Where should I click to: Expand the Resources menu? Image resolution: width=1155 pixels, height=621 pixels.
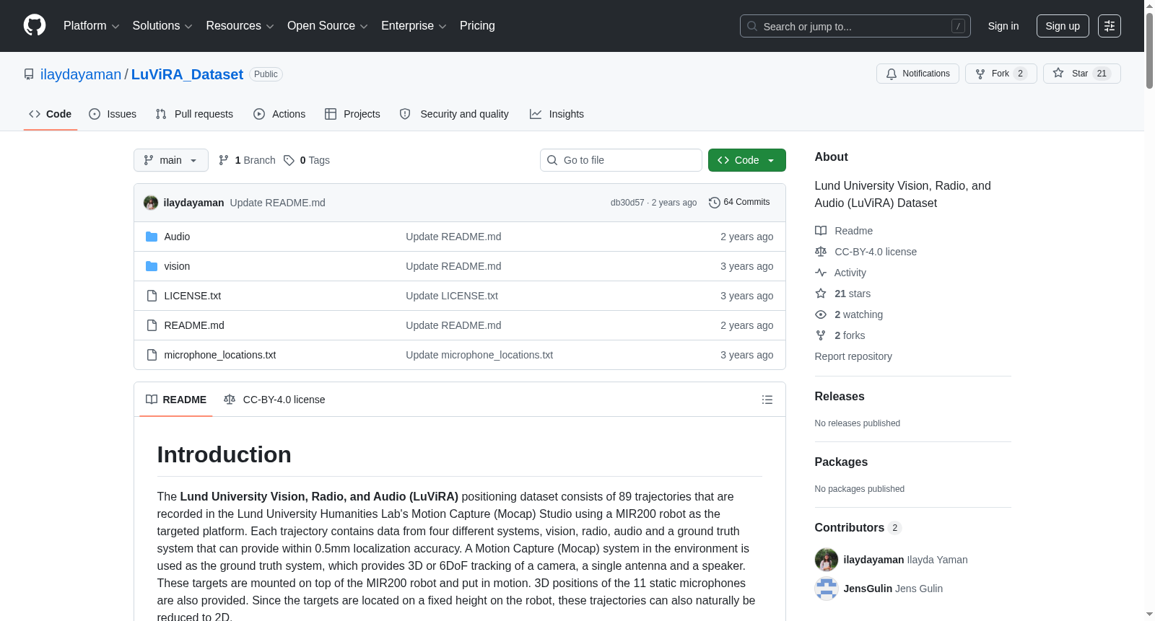click(240, 26)
